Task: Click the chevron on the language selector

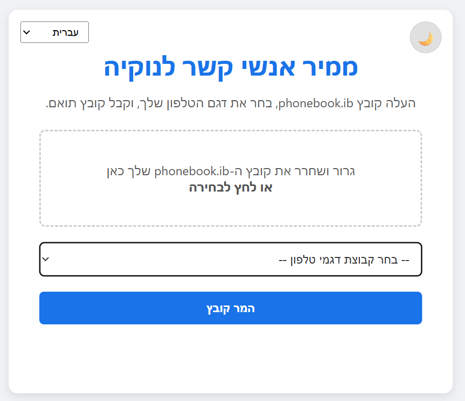Action: coord(27,32)
